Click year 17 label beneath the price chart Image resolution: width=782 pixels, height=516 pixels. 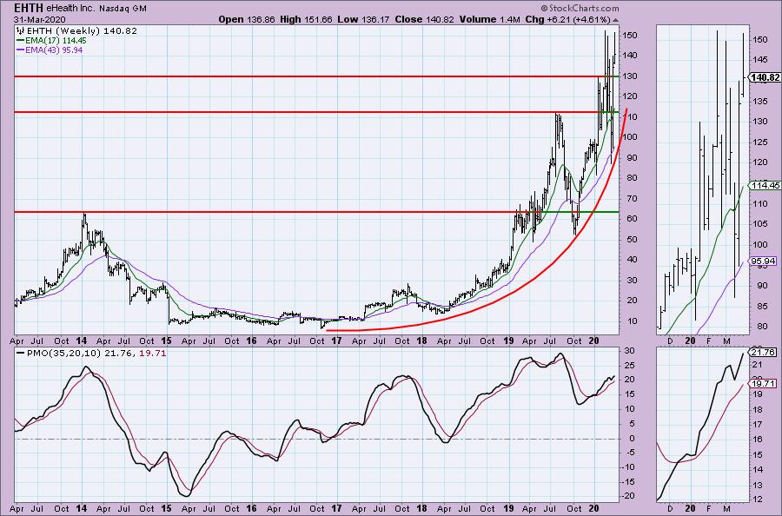pyautogui.click(x=336, y=341)
